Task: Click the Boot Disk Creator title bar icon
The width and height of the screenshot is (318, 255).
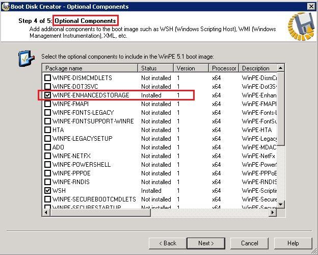Action: (x=6, y=6)
